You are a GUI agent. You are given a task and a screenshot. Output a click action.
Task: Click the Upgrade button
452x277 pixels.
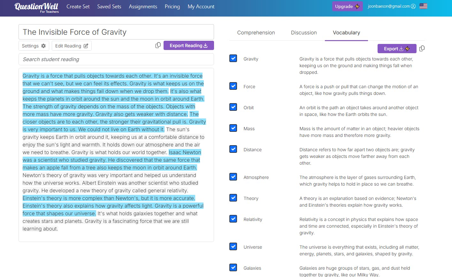(347, 6)
